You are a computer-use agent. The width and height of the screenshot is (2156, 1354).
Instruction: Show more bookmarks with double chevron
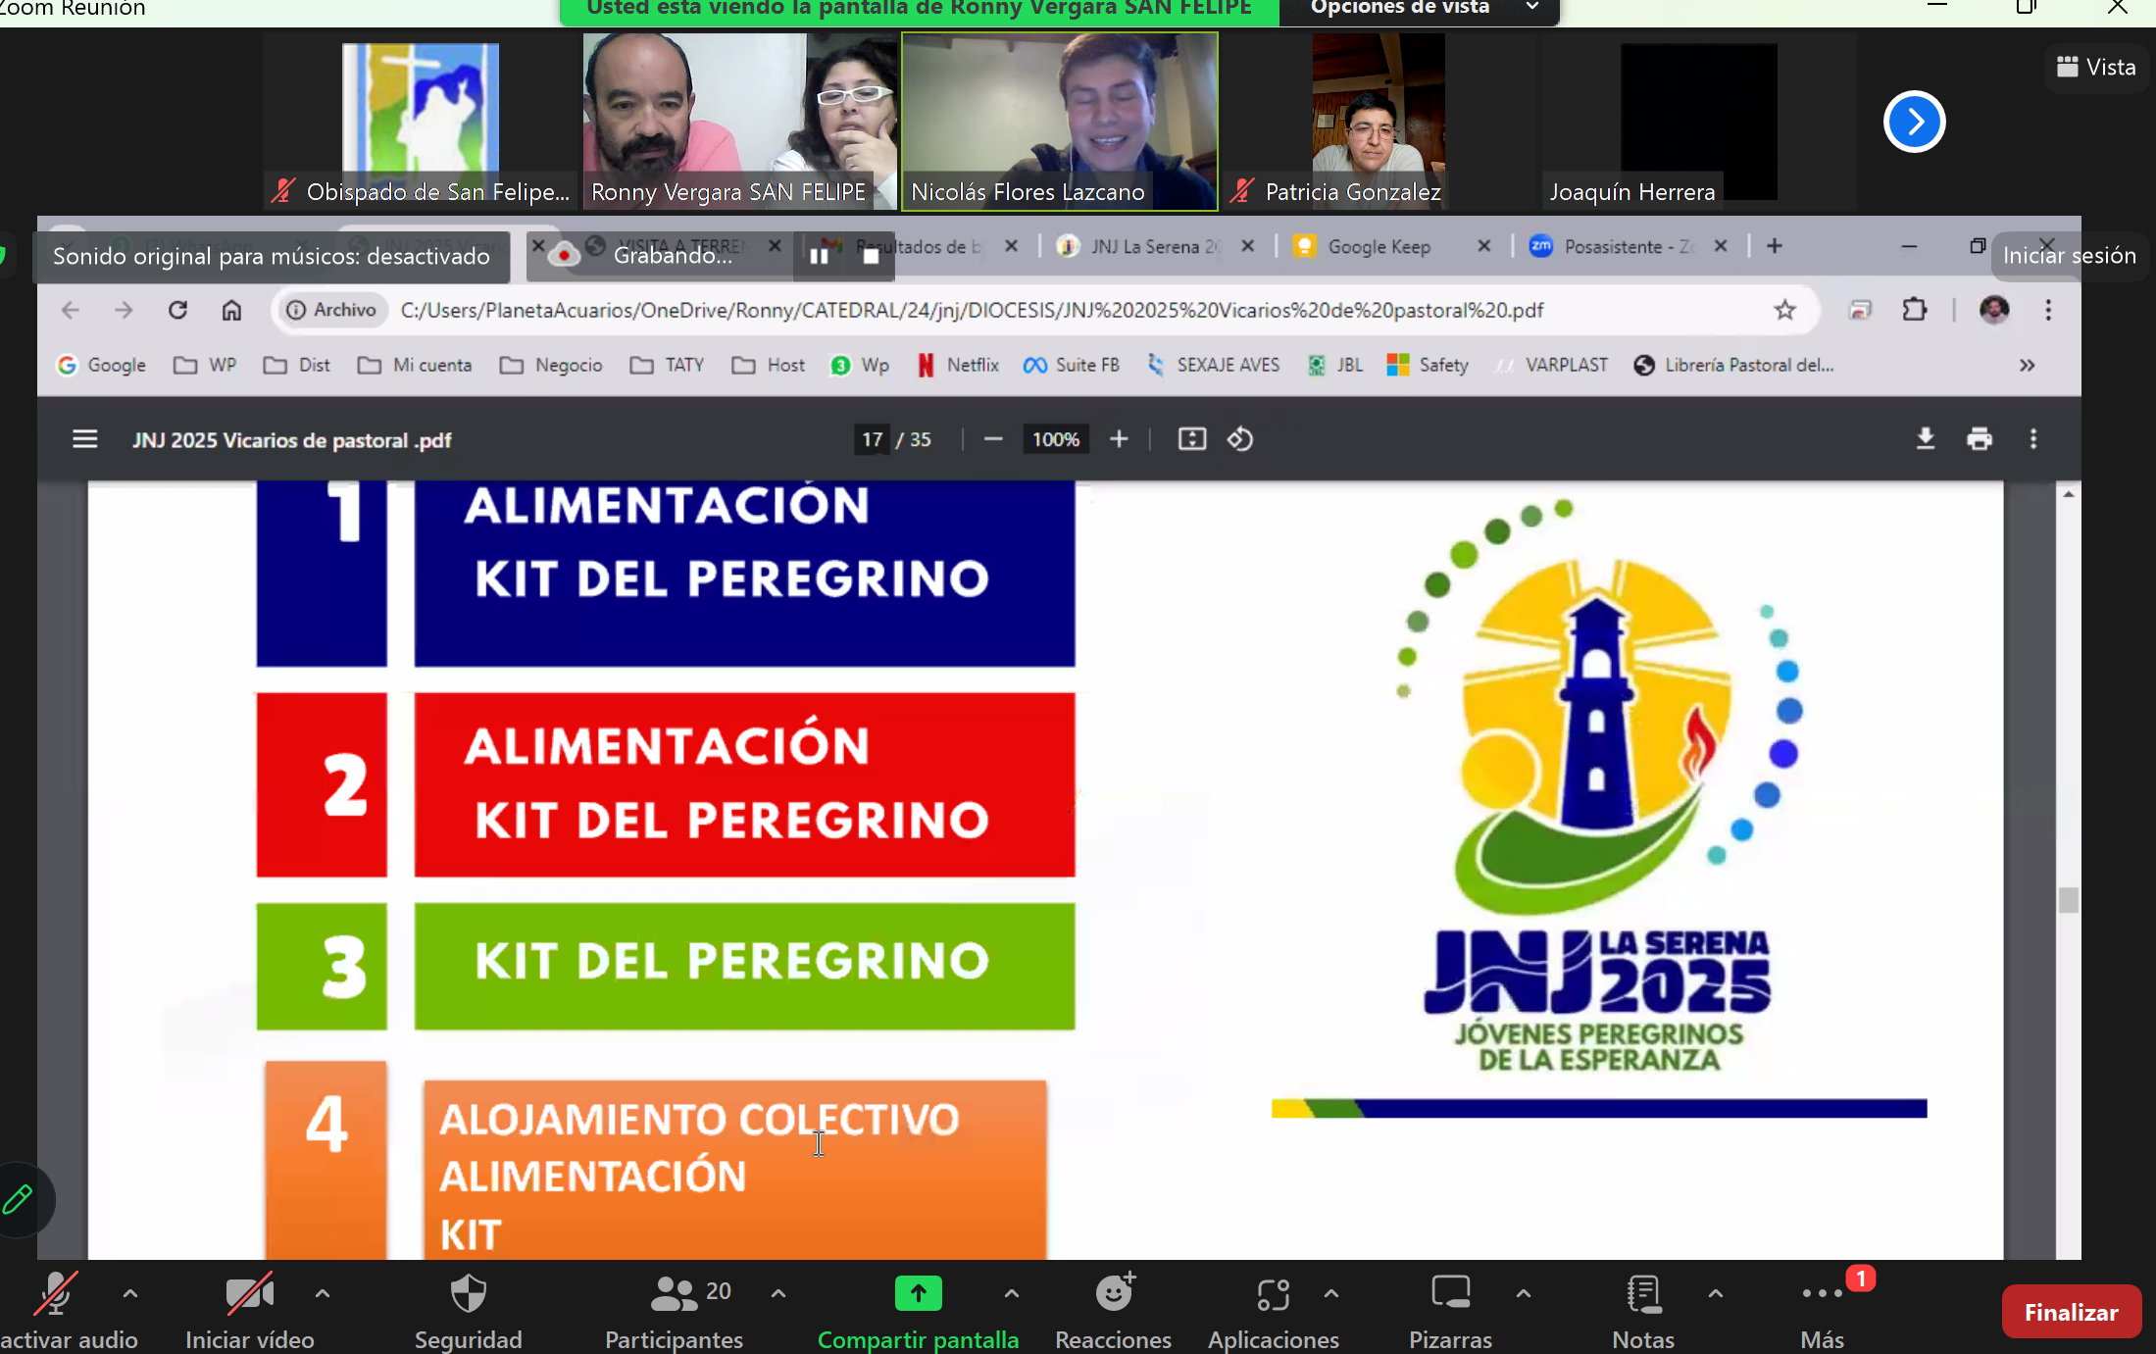pyautogui.click(x=2027, y=365)
